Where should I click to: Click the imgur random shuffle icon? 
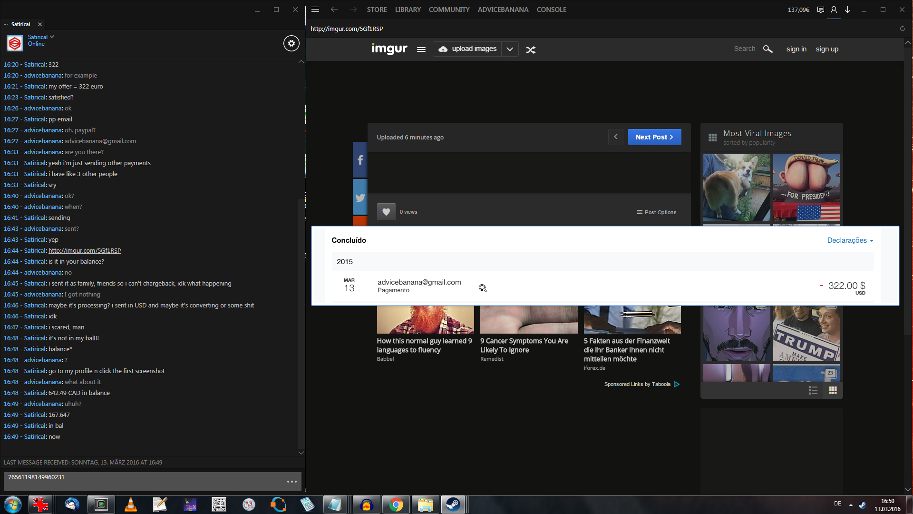531,49
